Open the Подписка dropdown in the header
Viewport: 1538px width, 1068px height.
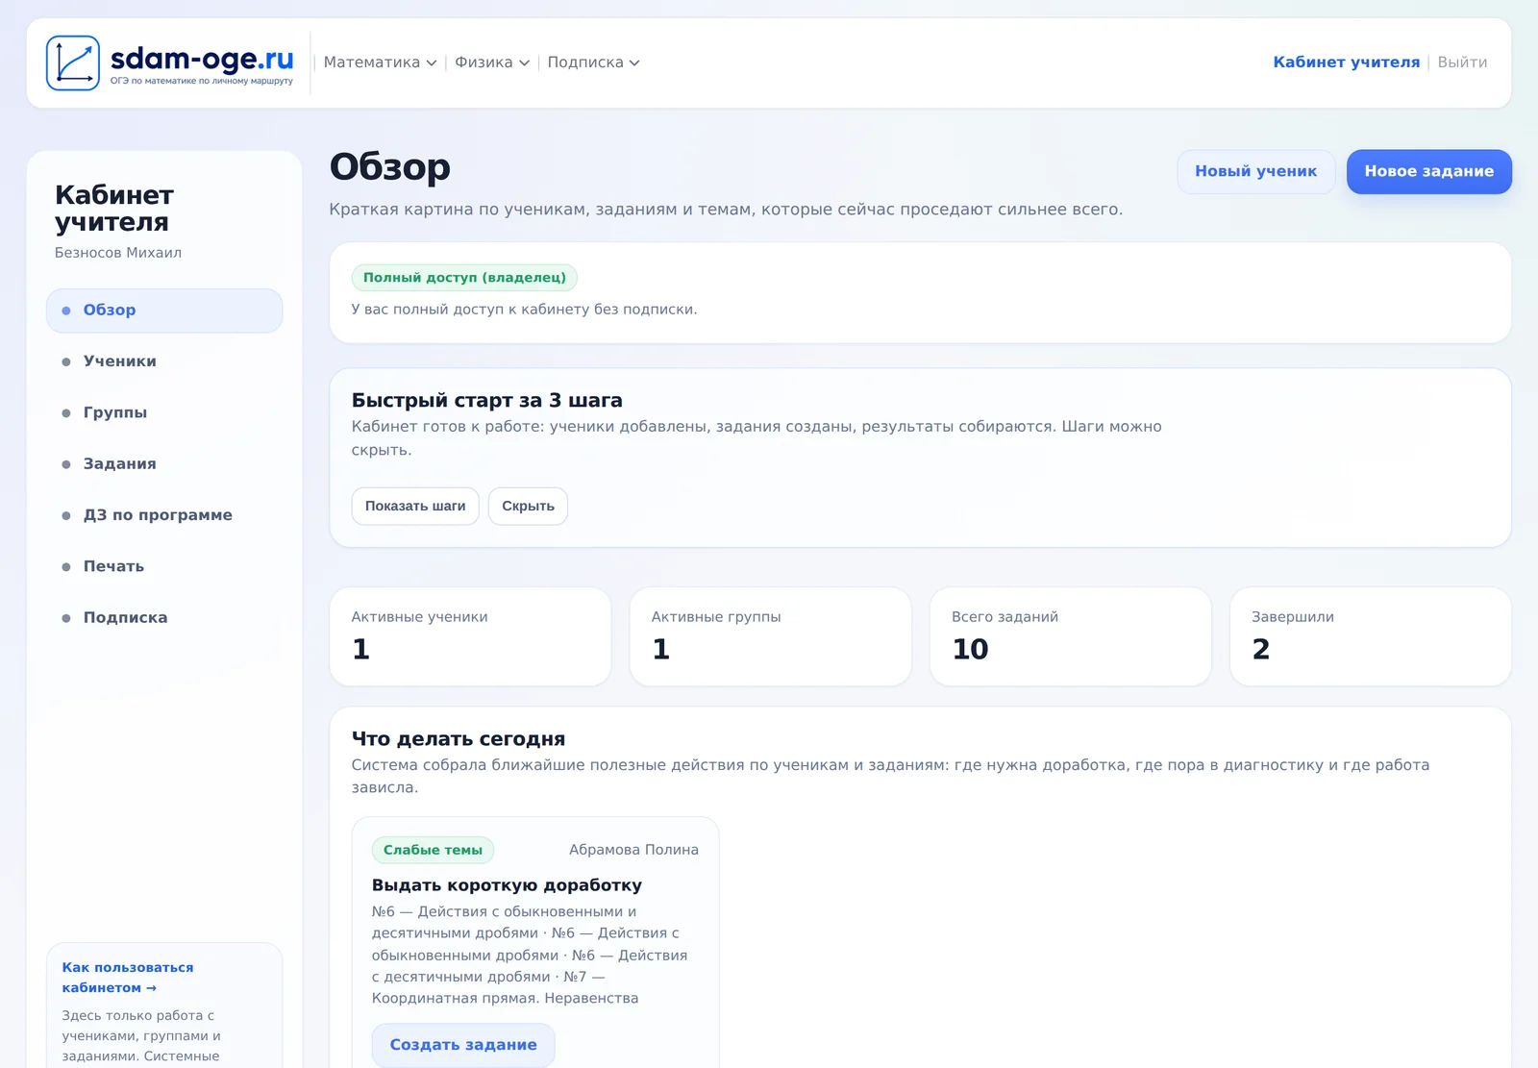[x=593, y=62]
